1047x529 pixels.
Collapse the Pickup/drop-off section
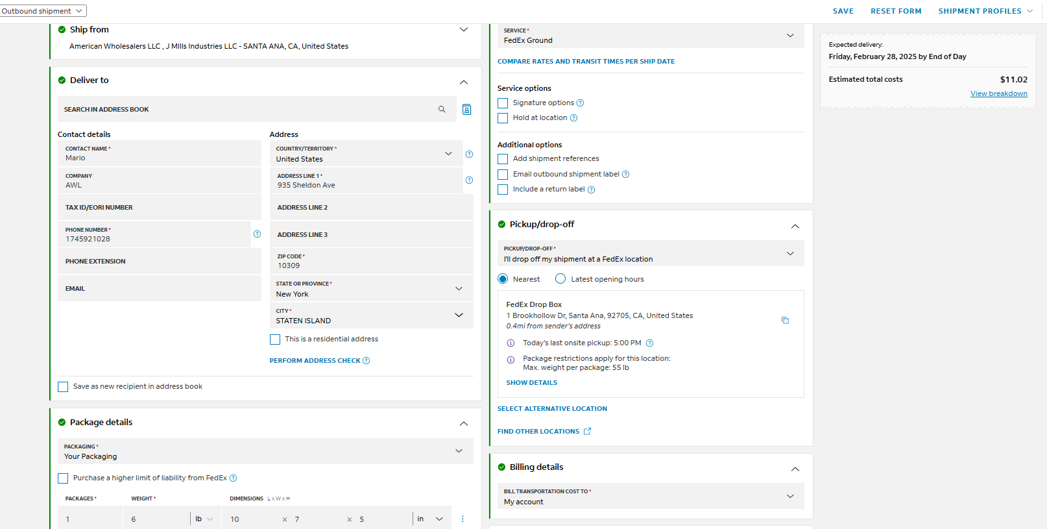(795, 227)
